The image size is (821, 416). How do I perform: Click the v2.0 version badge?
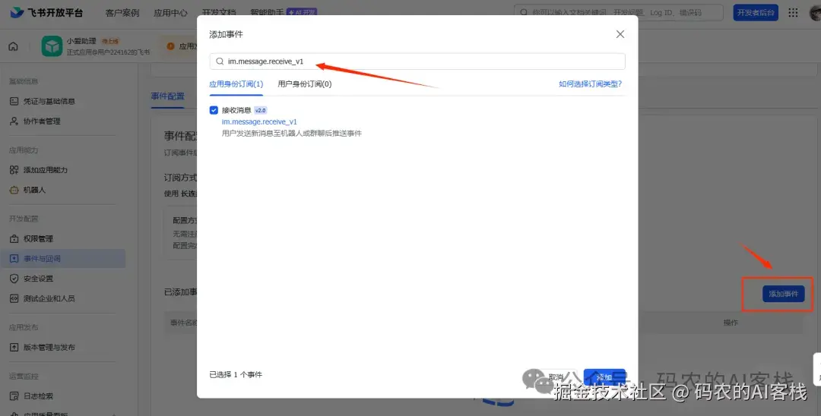pos(260,110)
